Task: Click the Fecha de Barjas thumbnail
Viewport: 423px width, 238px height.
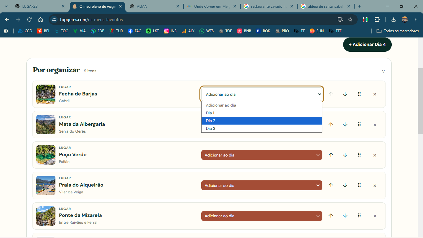Action: [x=46, y=94]
